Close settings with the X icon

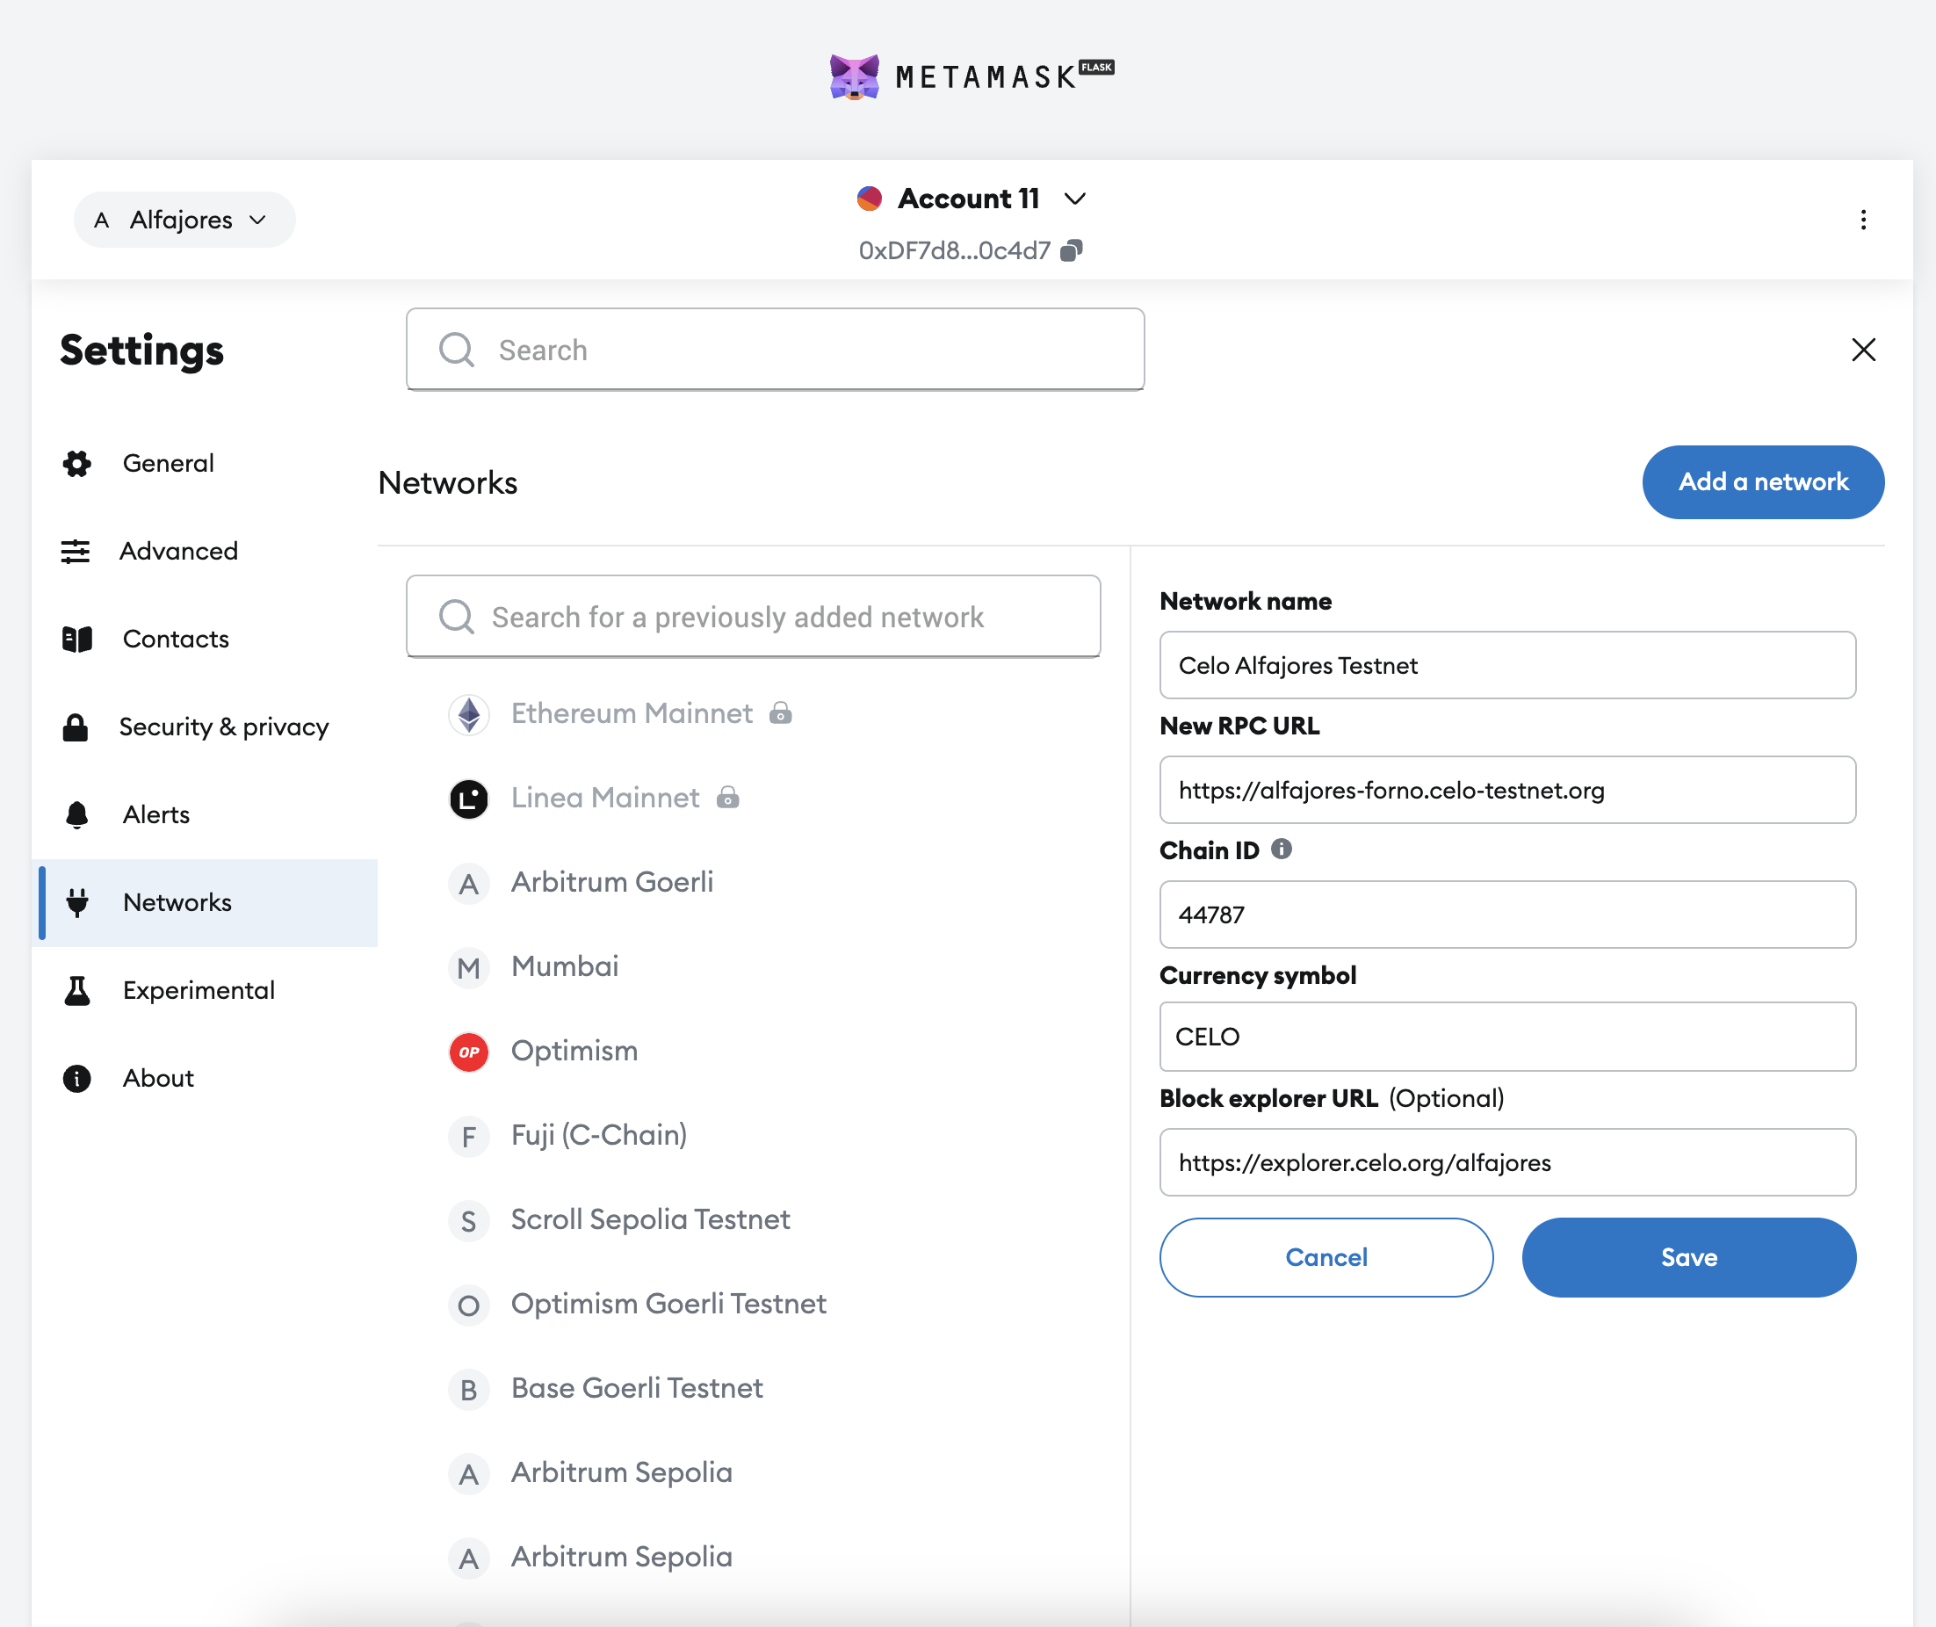pos(1862,350)
